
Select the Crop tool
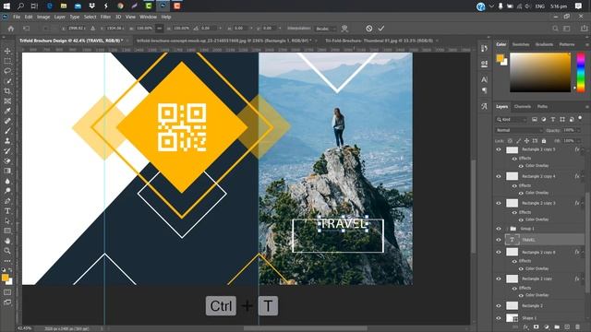click(7, 91)
